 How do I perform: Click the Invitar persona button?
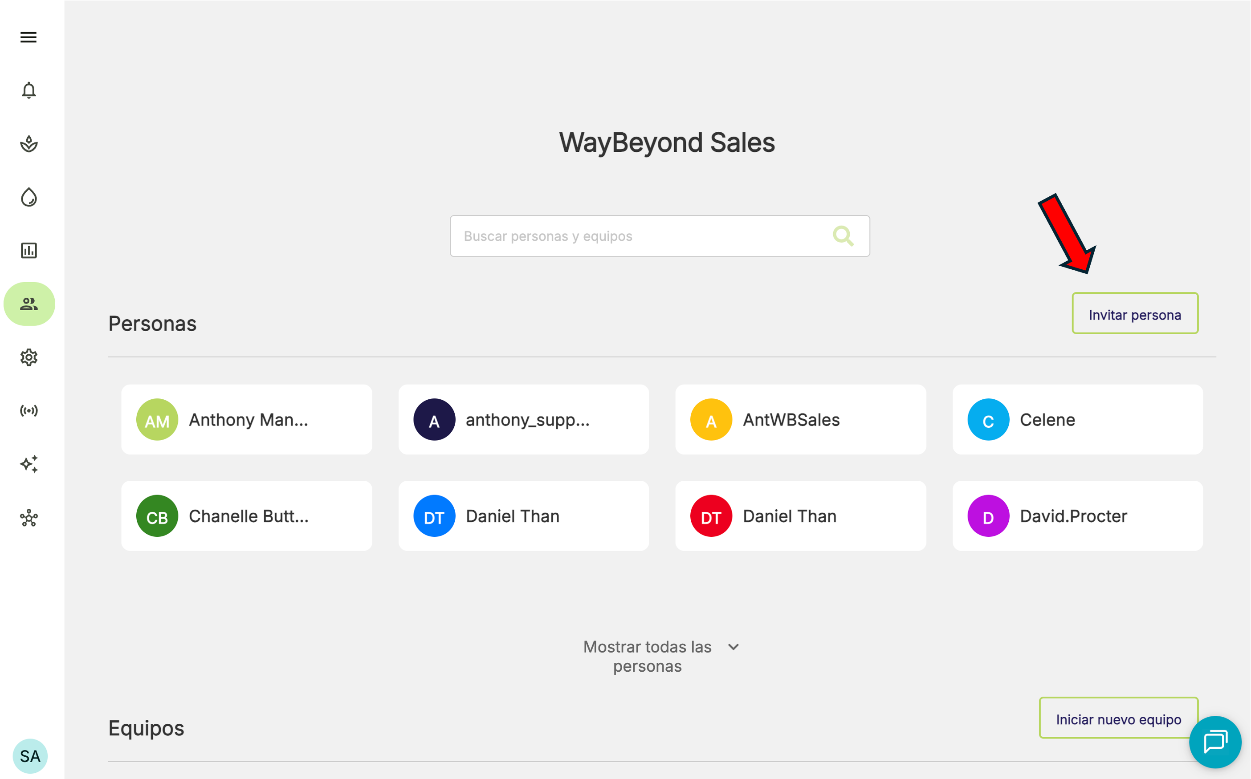(x=1135, y=313)
